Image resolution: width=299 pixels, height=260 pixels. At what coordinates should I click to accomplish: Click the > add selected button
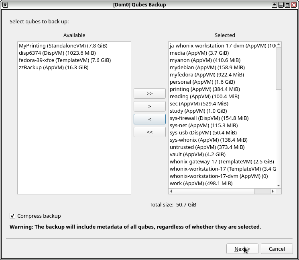click(150, 106)
